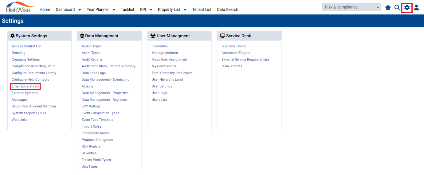424x175 pixels.
Task: Open the Web Links link
Action: click(x=20, y=120)
